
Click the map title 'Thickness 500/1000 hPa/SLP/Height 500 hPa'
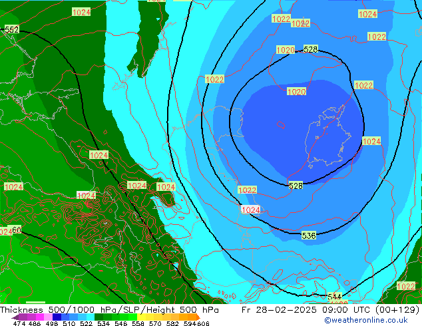pyautogui.click(x=109, y=310)
